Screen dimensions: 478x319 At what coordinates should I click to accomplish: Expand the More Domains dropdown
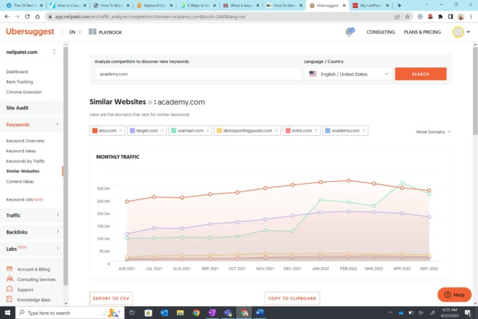434,132
